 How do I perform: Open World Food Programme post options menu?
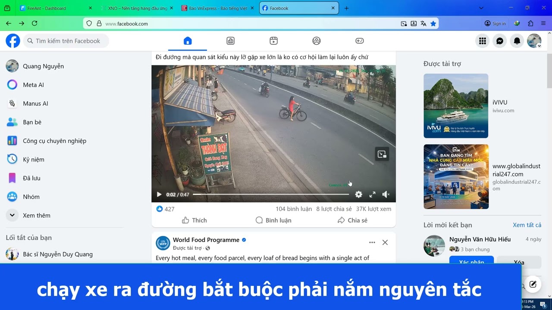[372, 242]
